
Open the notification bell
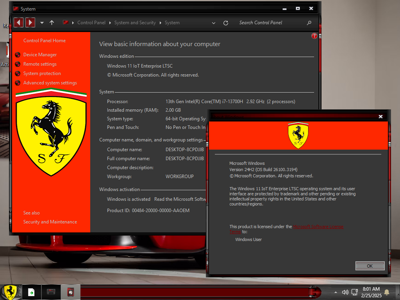[x=387, y=292]
